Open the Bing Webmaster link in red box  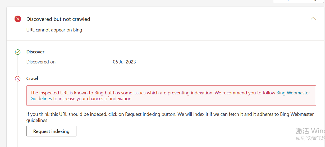(x=293, y=93)
